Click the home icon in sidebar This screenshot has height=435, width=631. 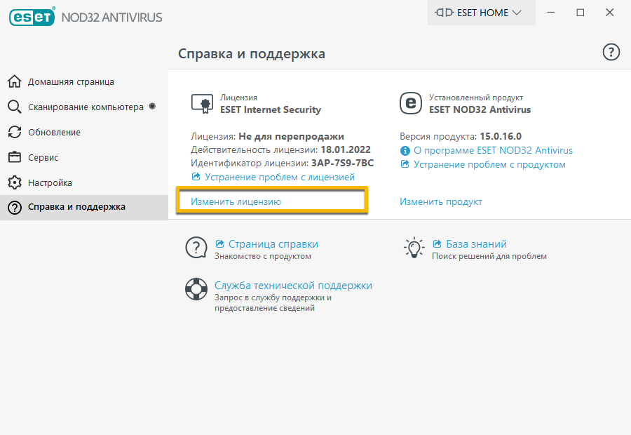click(14, 81)
